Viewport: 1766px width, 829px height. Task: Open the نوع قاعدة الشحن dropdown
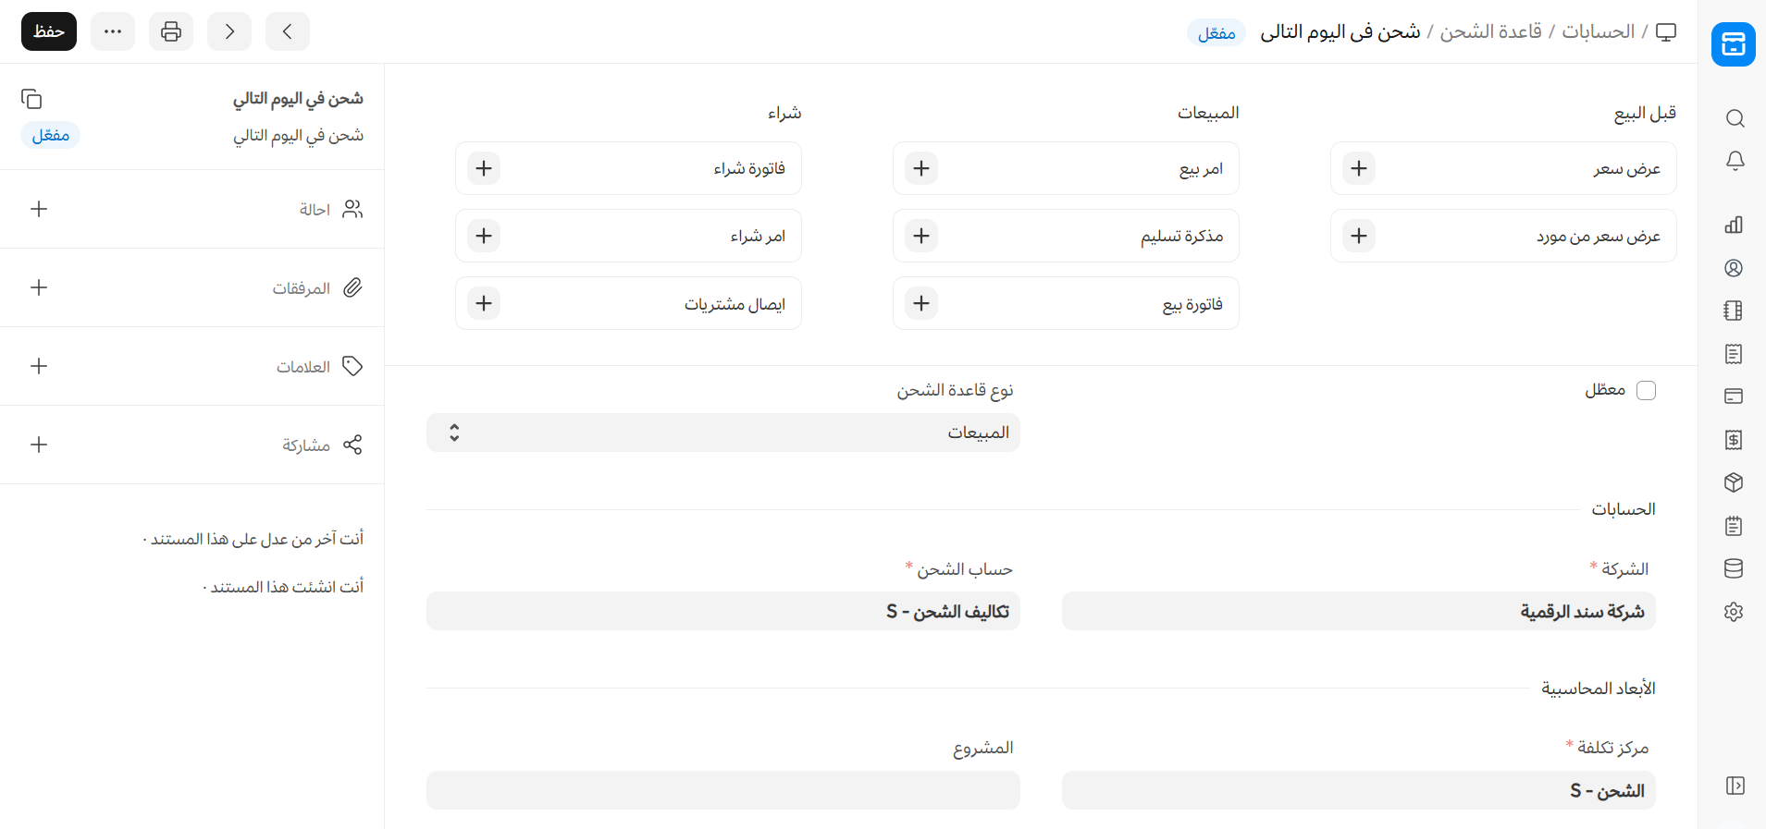(722, 433)
